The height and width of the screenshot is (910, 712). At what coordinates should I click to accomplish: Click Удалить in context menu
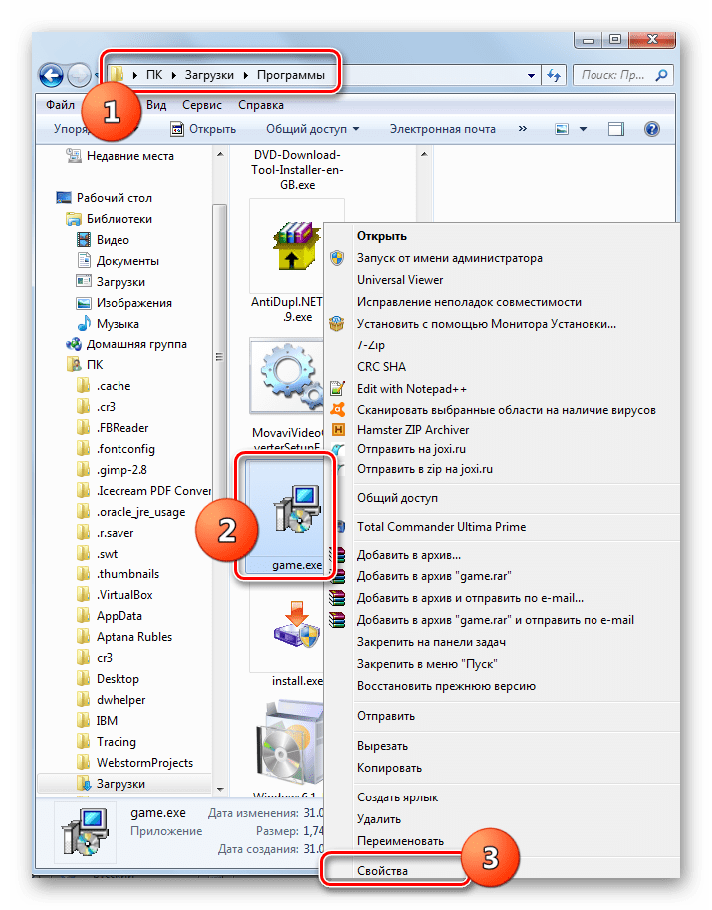379,819
